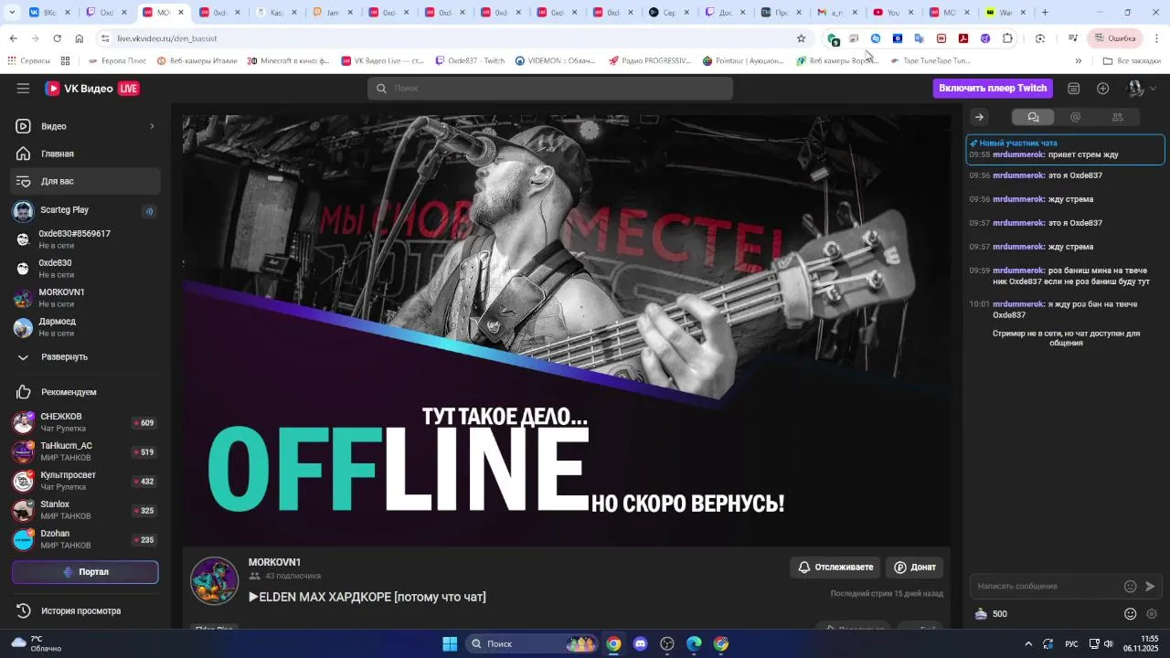Open Discord from the taskbar
This screenshot has height=658, width=1170.
tap(640, 644)
